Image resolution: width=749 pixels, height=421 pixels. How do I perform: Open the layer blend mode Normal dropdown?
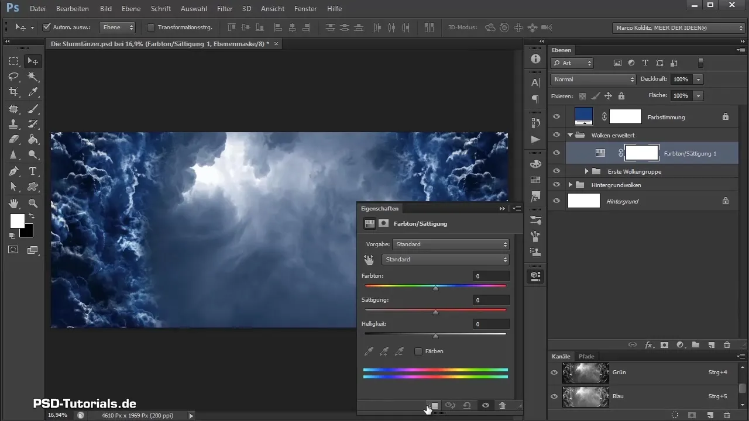click(x=593, y=79)
